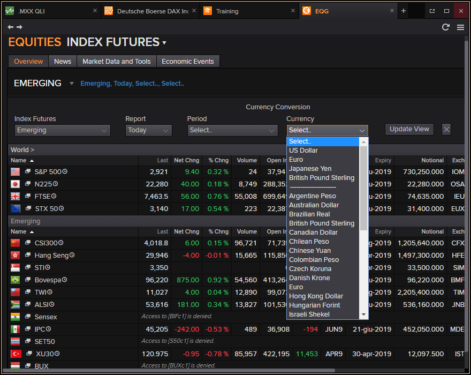This screenshot has width=471, height=375.
Task: Open popup icon beside Bovespa
Action: (x=28, y=280)
